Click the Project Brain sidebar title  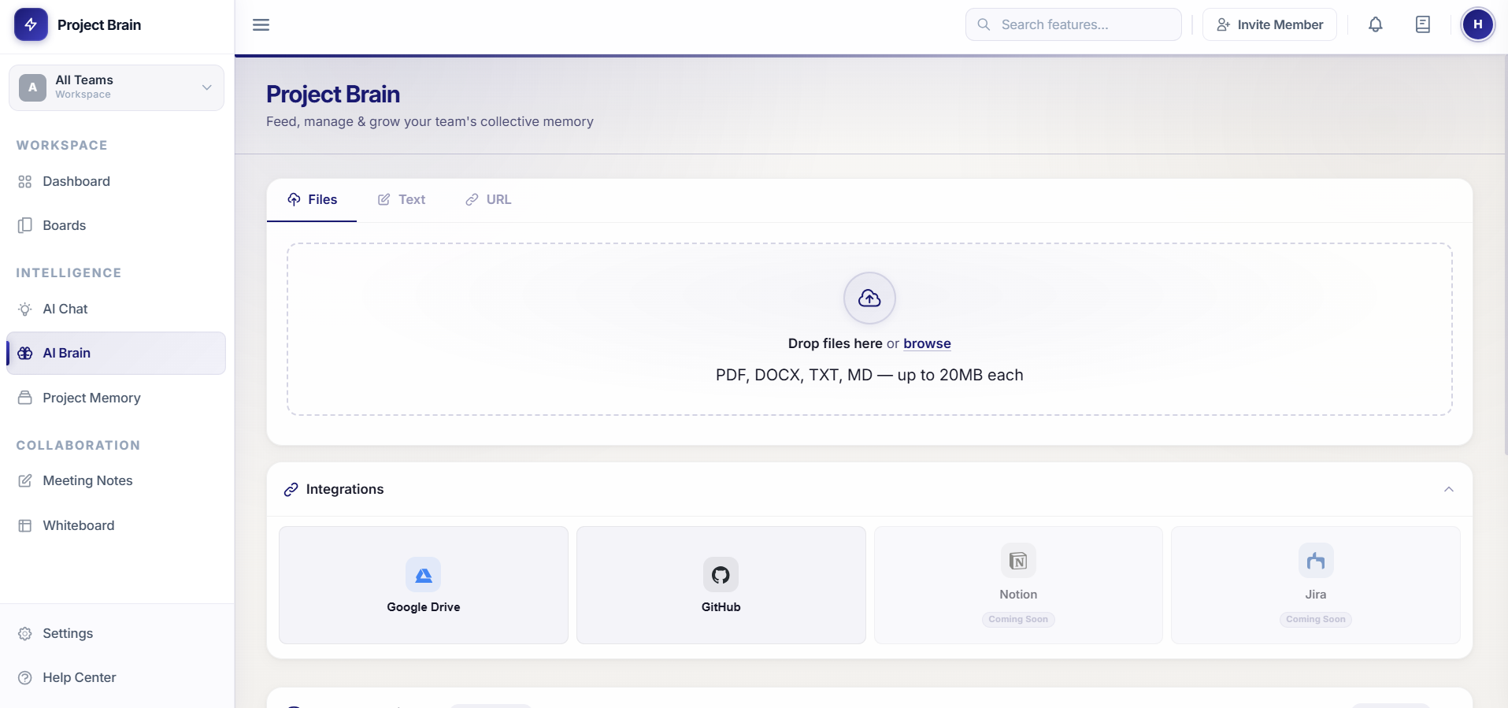(99, 24)
